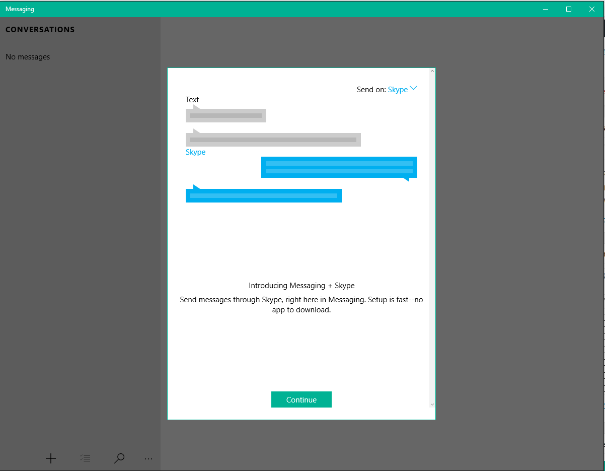Click the blue Skype label above bubbles

196,152
